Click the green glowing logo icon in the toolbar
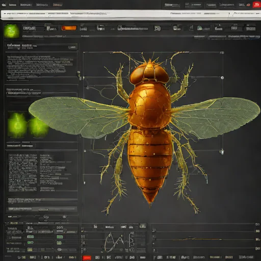This screenshot has width=261, height=261. (11, 31)
